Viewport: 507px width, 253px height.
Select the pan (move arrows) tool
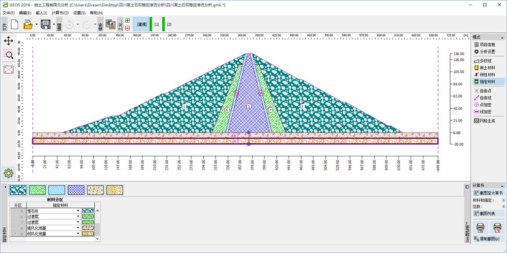click(x=9, y=40)
